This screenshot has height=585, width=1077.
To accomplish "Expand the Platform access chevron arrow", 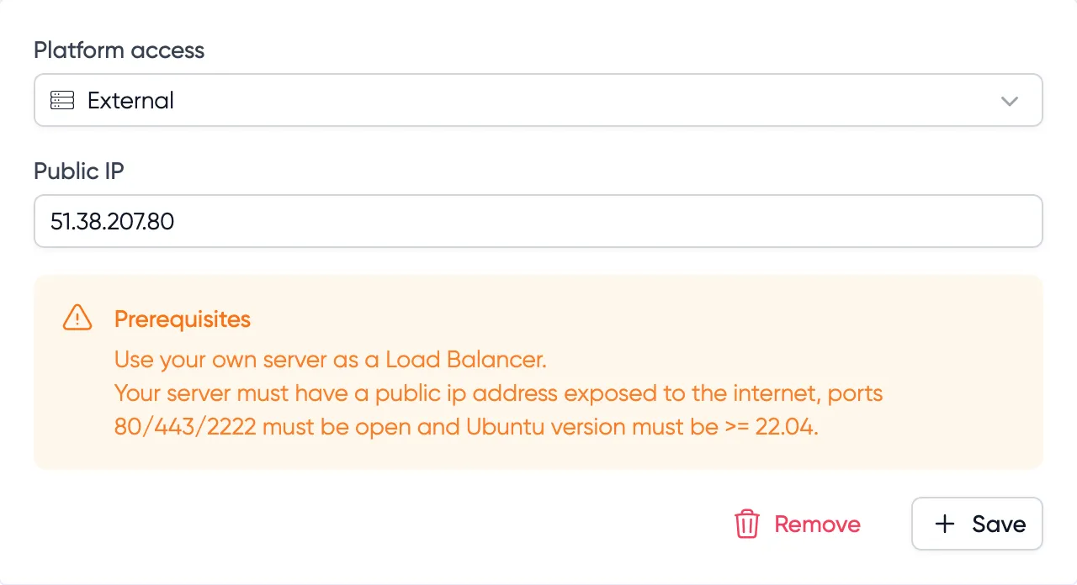I will [1010, 101].
